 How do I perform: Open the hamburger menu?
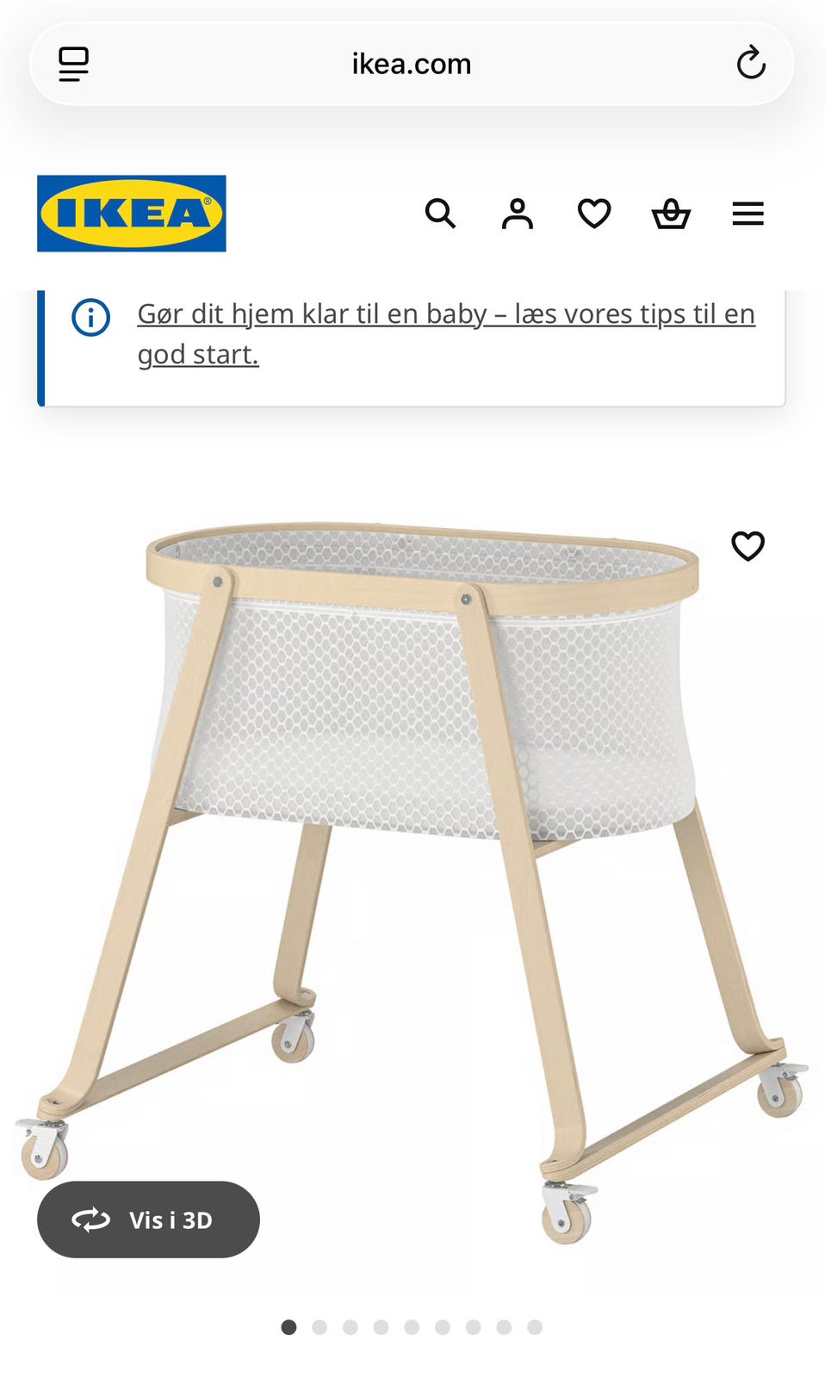748,214
